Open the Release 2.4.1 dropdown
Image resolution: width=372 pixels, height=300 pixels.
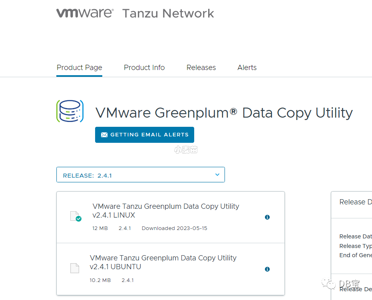pos(140,175)
